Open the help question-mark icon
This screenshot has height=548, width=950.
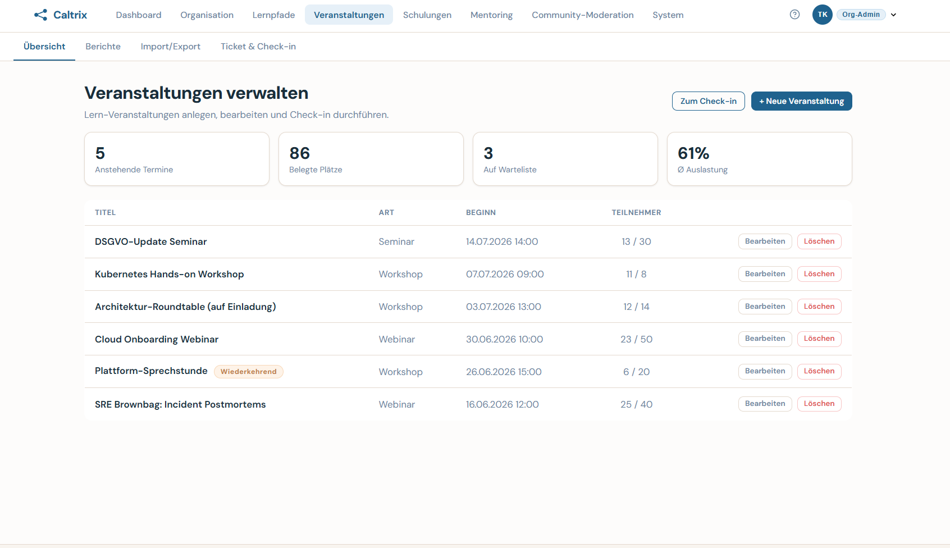click(x=794, y=15)
